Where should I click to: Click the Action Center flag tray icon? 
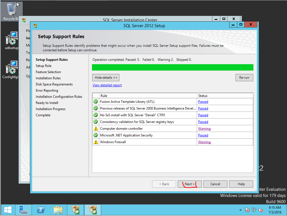tap(247, 210)
